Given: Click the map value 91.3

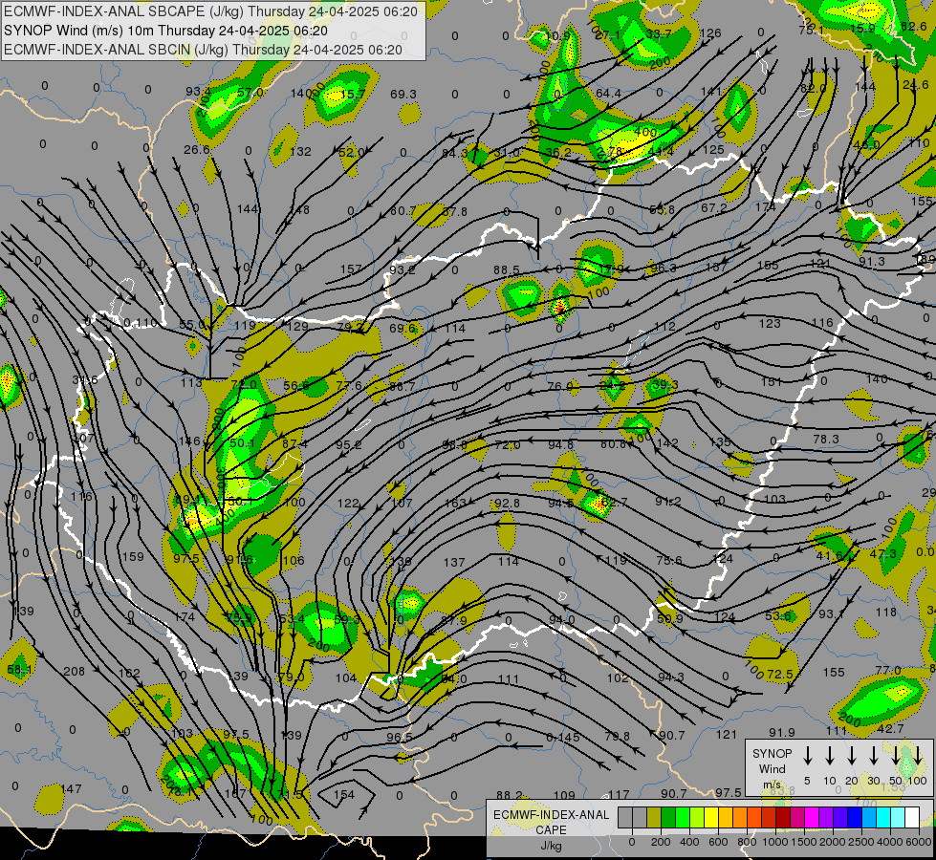Looking at the screenshot, I should [872, 262].
